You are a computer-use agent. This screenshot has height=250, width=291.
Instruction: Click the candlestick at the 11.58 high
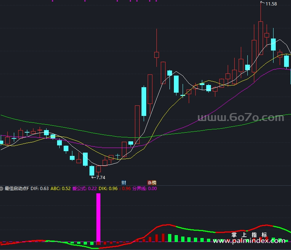click(260, 38)
